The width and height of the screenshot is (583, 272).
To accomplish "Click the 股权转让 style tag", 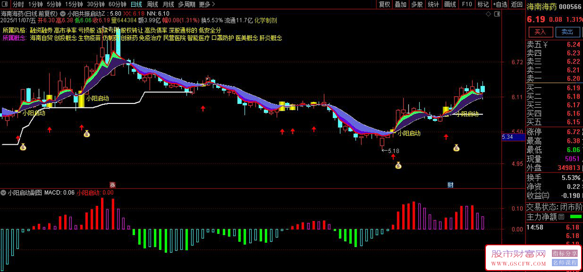I will 132,30.
